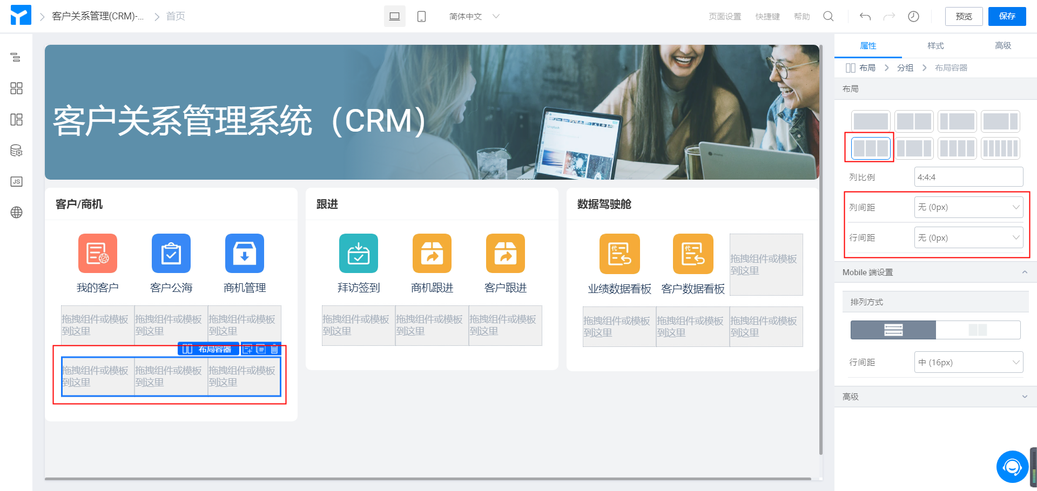Click the blue 布局容器 selection label
The image size is (1037, 491).
[208, 349]
